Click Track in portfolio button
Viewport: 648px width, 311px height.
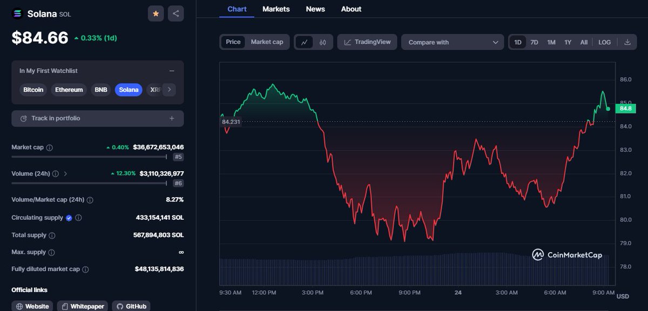tap(97, 118)
